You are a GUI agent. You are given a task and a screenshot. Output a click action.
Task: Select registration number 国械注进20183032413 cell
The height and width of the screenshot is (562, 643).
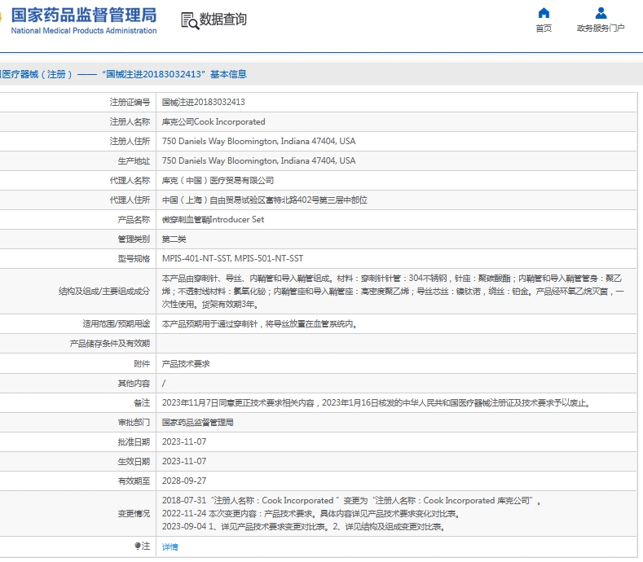click(204, 102)
